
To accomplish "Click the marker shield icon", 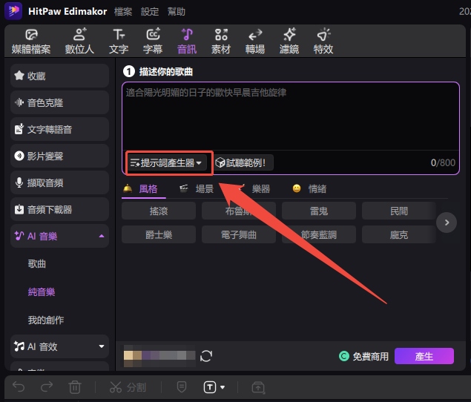I will (182, 387).
